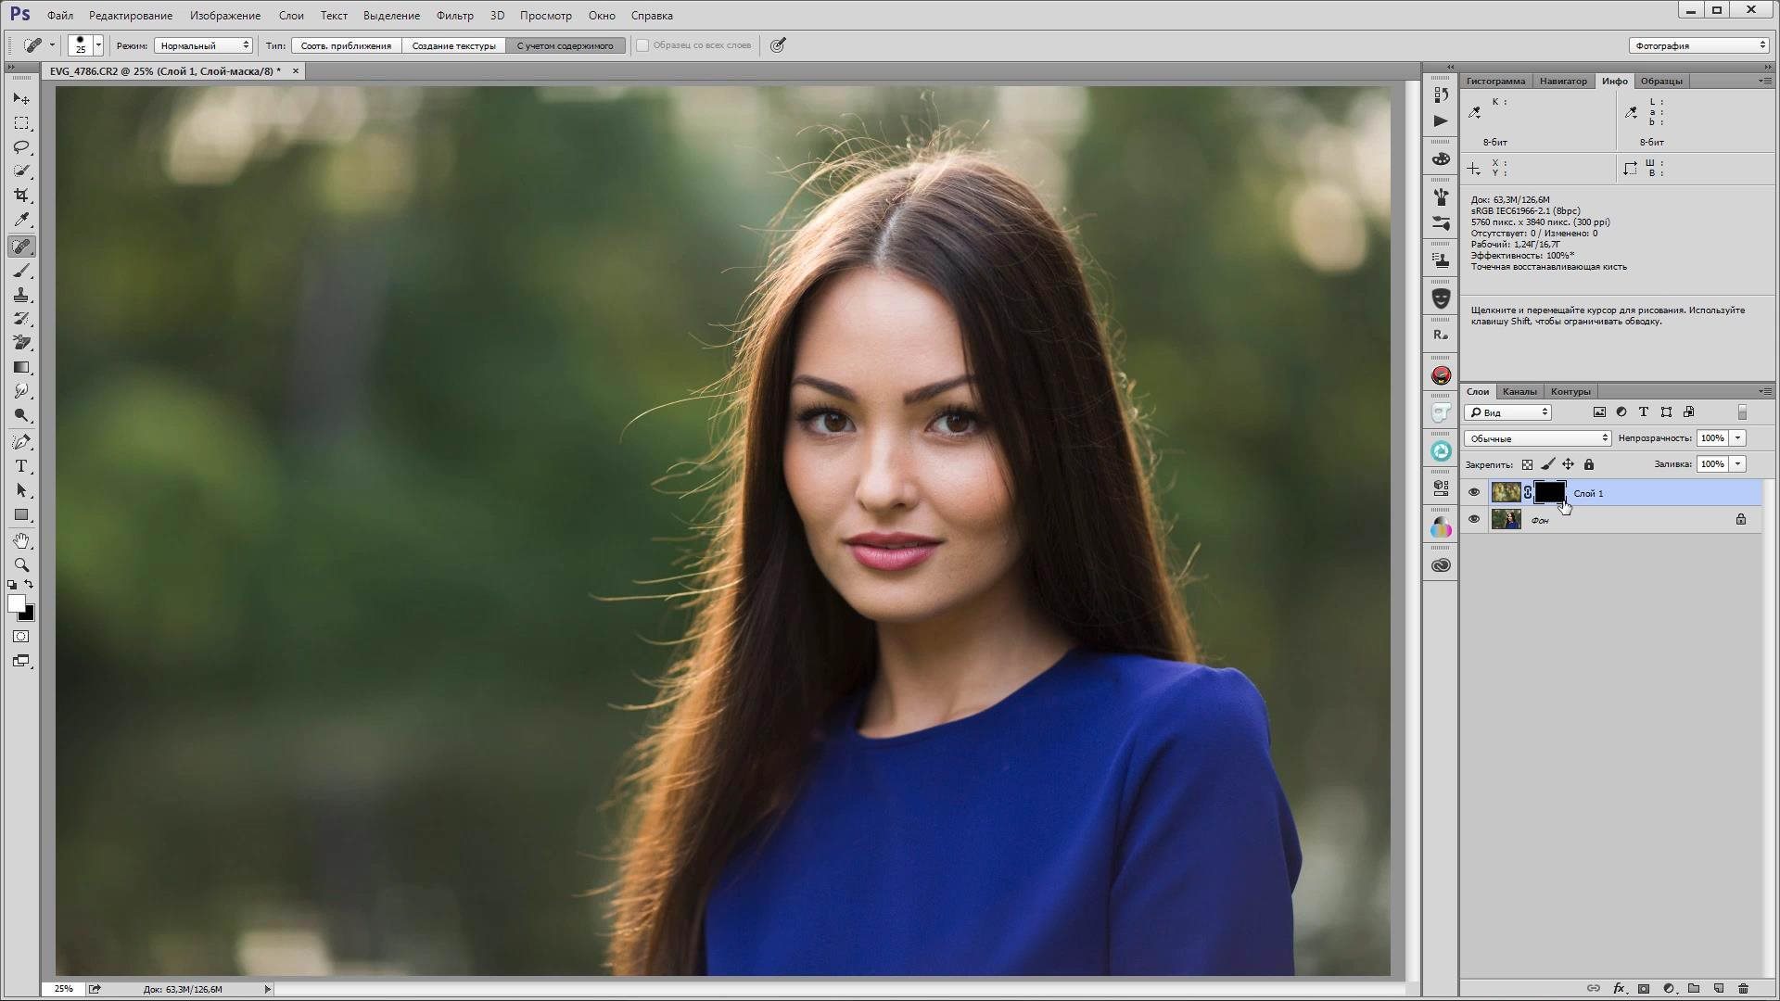Select the Фильтр menu
Viewport: 1780px width, 1001px height.
point(455,15)
